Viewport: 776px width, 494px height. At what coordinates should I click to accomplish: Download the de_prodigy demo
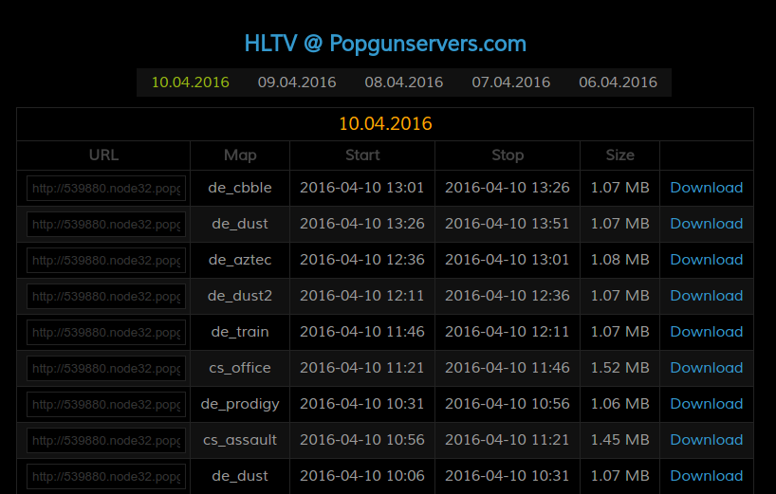[x=706, y=404]
